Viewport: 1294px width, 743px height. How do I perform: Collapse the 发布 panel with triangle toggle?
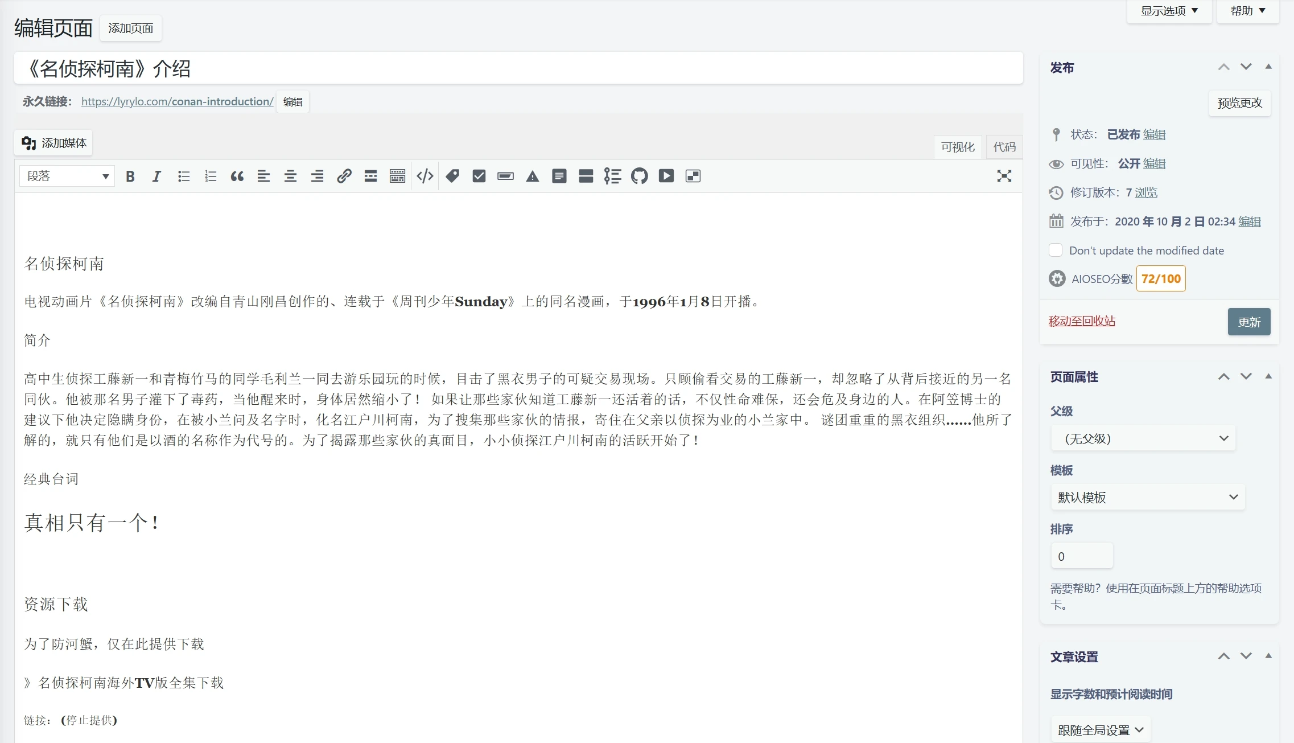point(1268,67)
